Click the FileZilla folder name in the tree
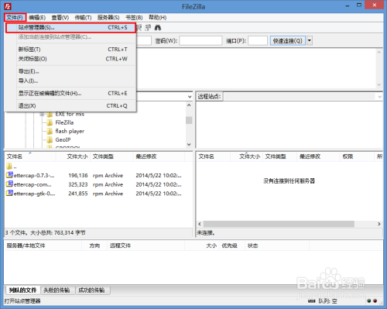 coord(64,122)
